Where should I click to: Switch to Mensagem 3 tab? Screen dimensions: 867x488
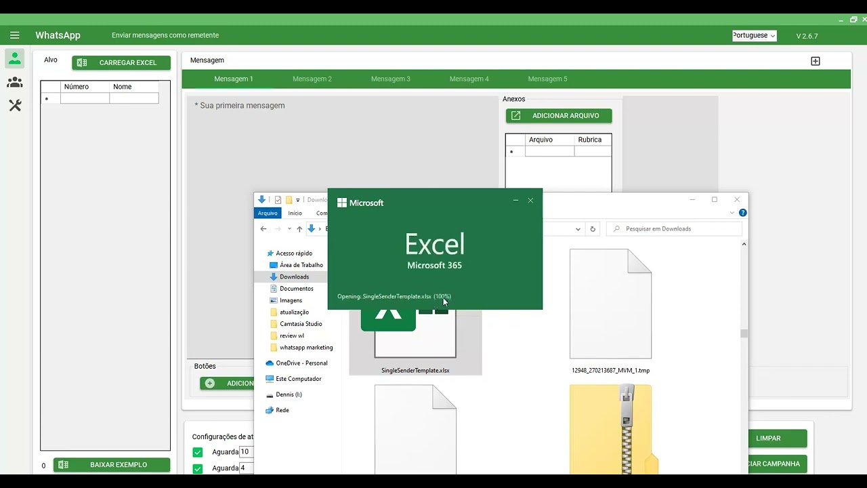(x=391, y=79)
